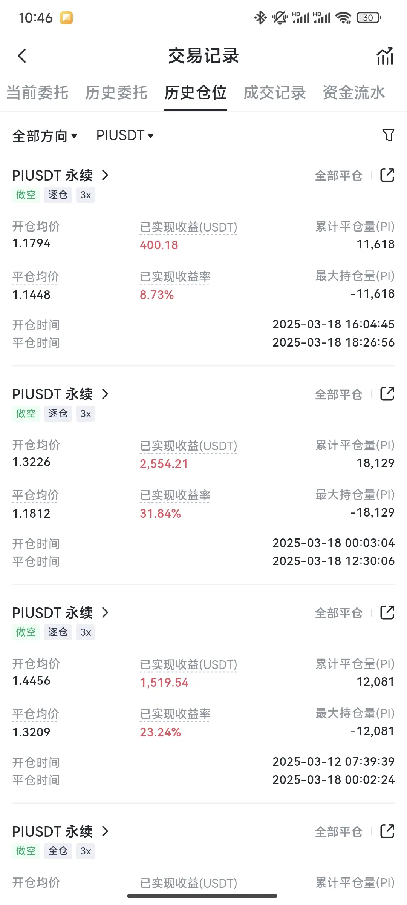Switch to the 历史委托 tab

(116, 92)
